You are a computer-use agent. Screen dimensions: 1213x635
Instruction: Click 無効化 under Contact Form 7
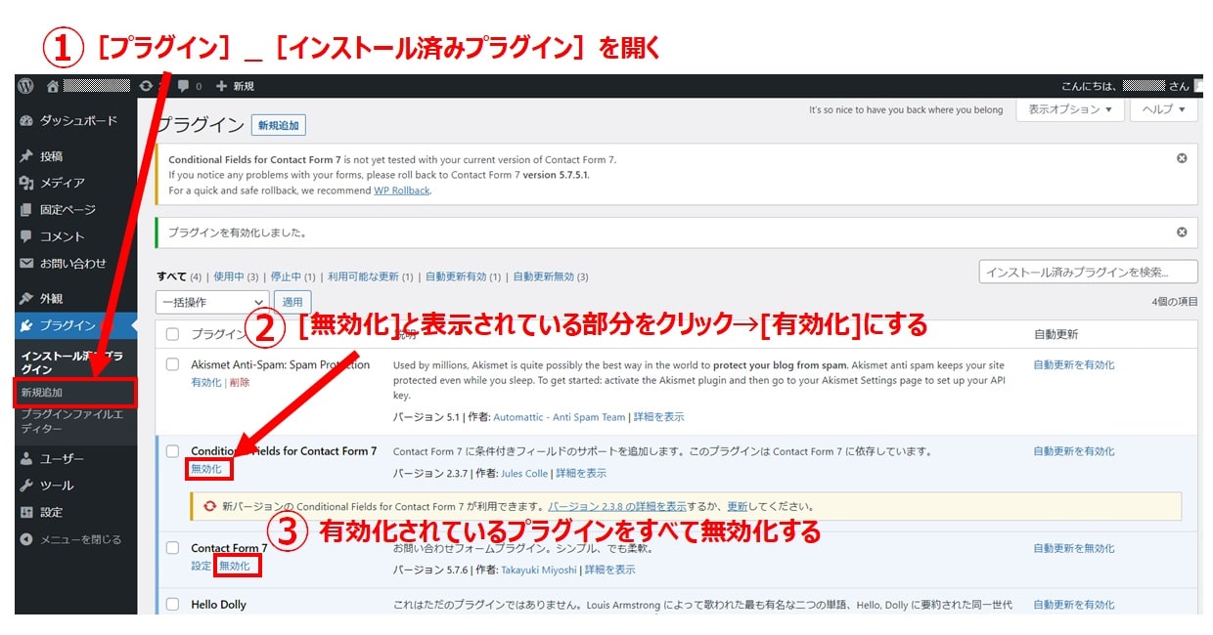pyautogui.click(x=236, y=566)
